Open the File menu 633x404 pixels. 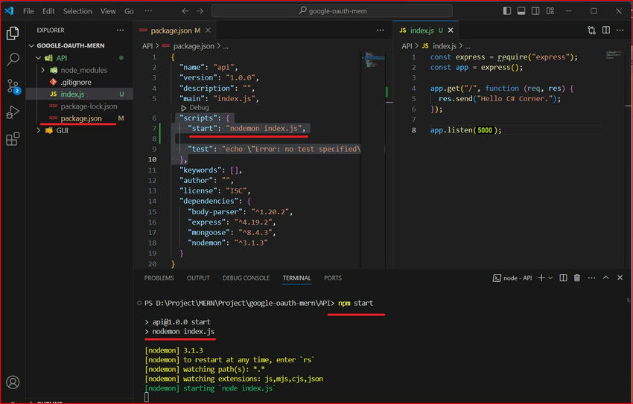[x=28, y=11]
